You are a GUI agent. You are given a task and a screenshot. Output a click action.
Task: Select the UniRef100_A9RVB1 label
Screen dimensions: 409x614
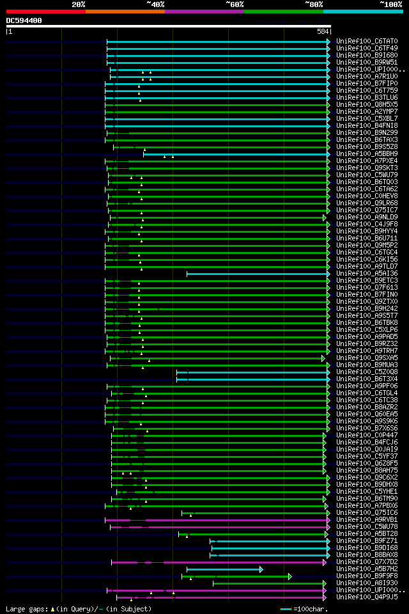coord(367,521)
